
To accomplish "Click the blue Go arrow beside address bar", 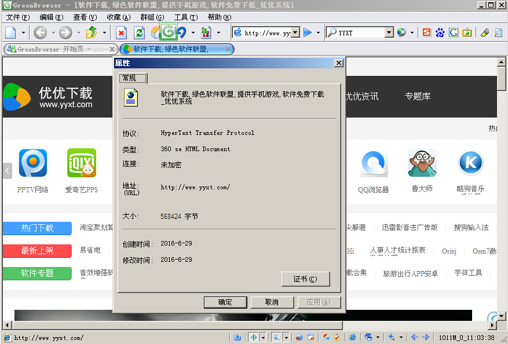I will pos(308,32).
